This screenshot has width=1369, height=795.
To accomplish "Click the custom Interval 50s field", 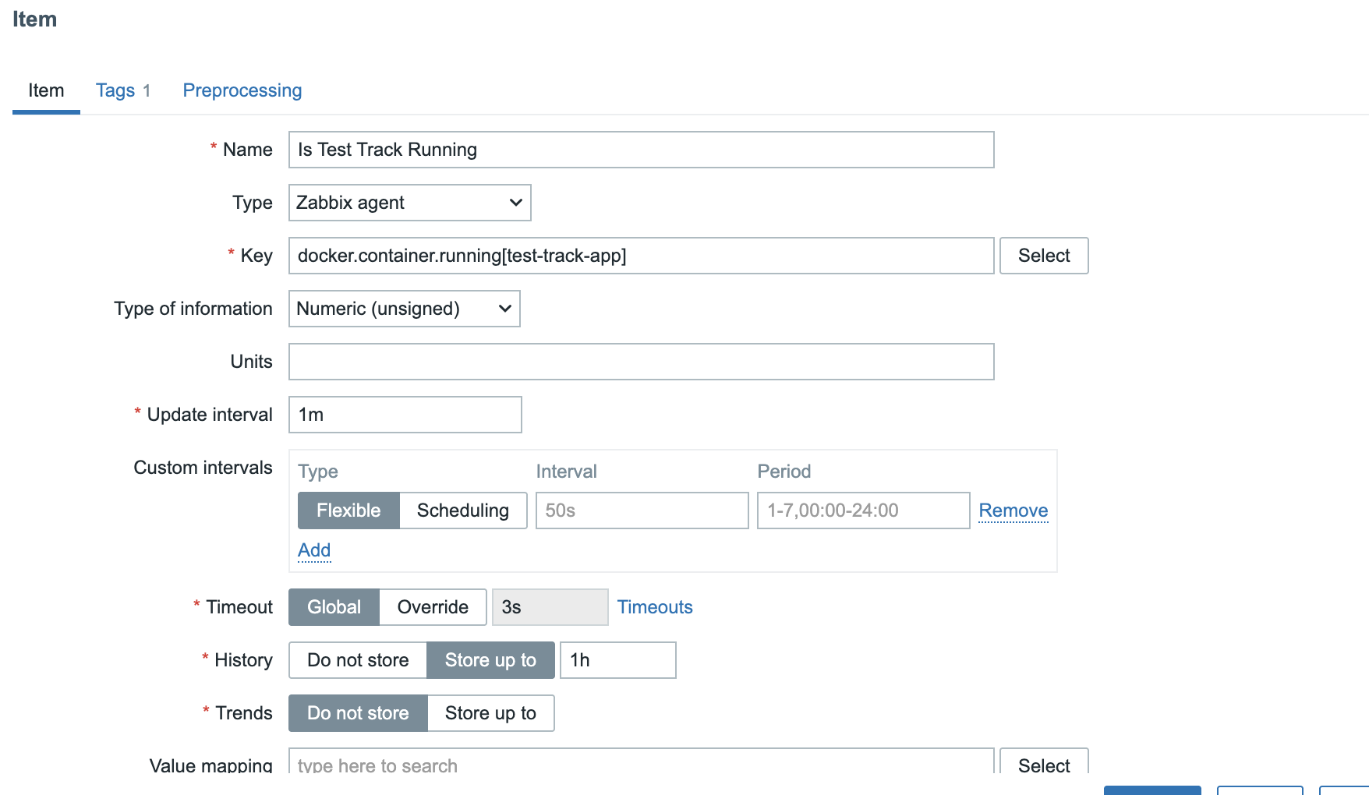I will tap(642, 511).
